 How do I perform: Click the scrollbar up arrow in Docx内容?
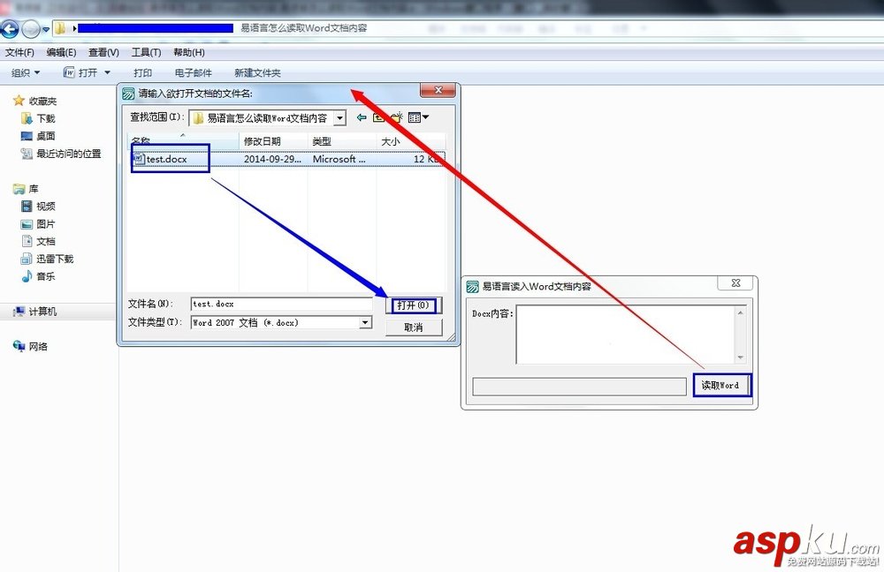pyautogui.click(x=740, y=312)
